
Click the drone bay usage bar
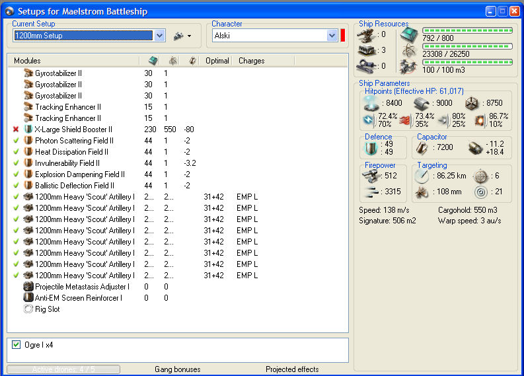click(x=467, y=62)
